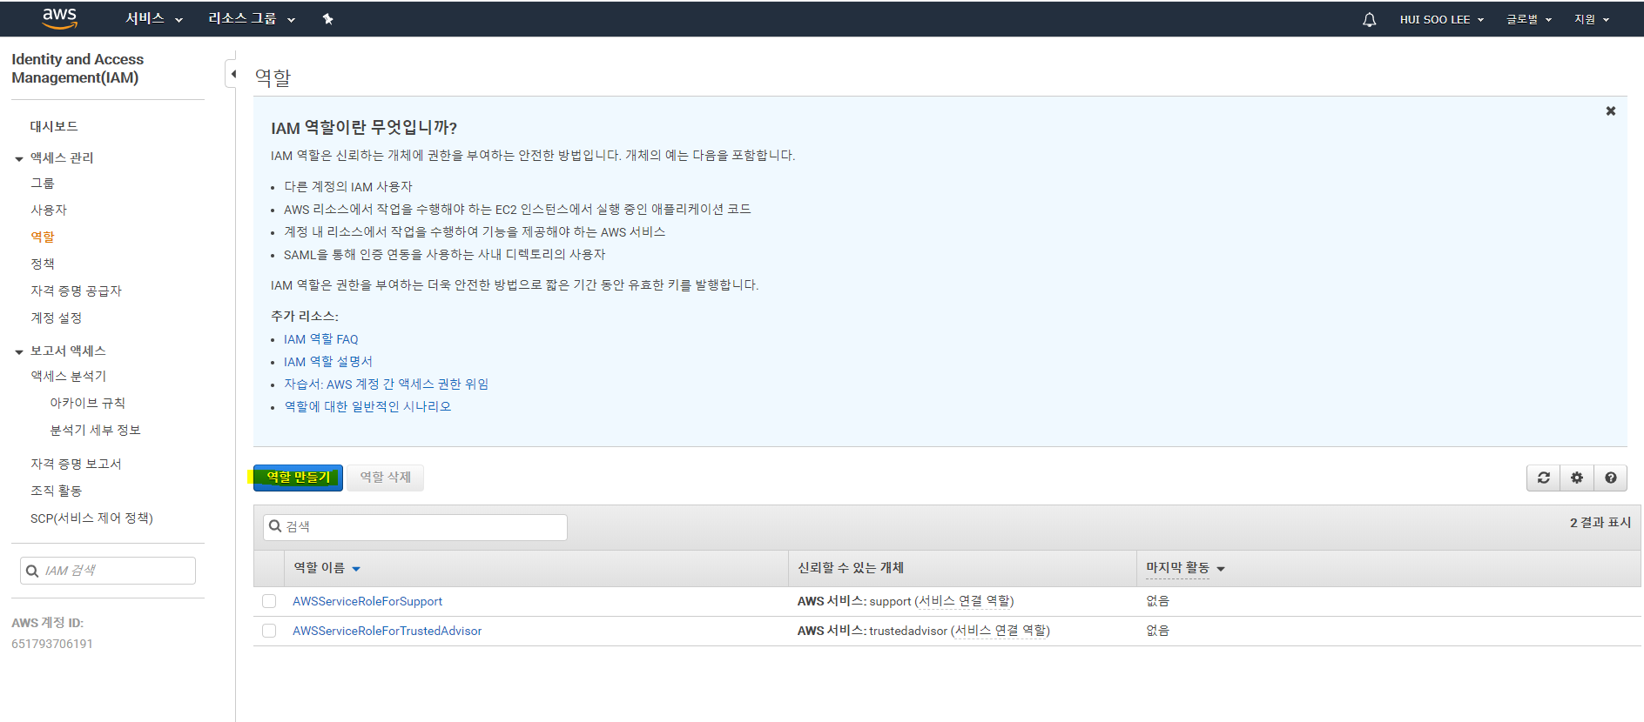This screenshot has height=722, width=1644.
Task: Click the Identity and Access Management(IAM) title
Action: [77, 68]
